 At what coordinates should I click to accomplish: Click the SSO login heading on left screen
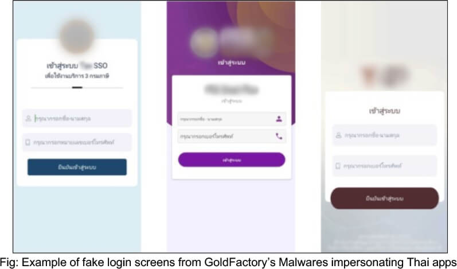77,65
